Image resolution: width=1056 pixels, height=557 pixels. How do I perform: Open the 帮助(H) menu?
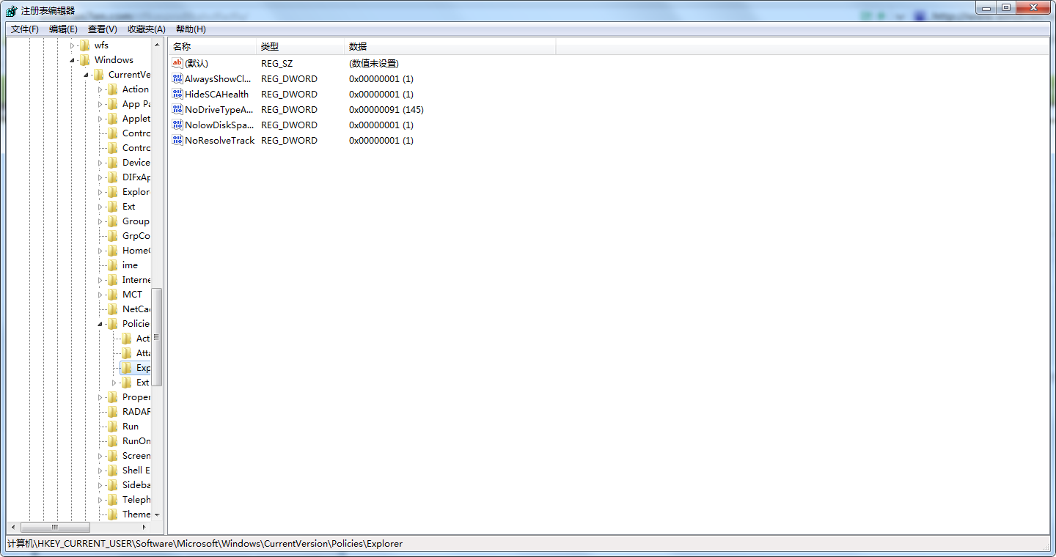(x=191, y=29)
